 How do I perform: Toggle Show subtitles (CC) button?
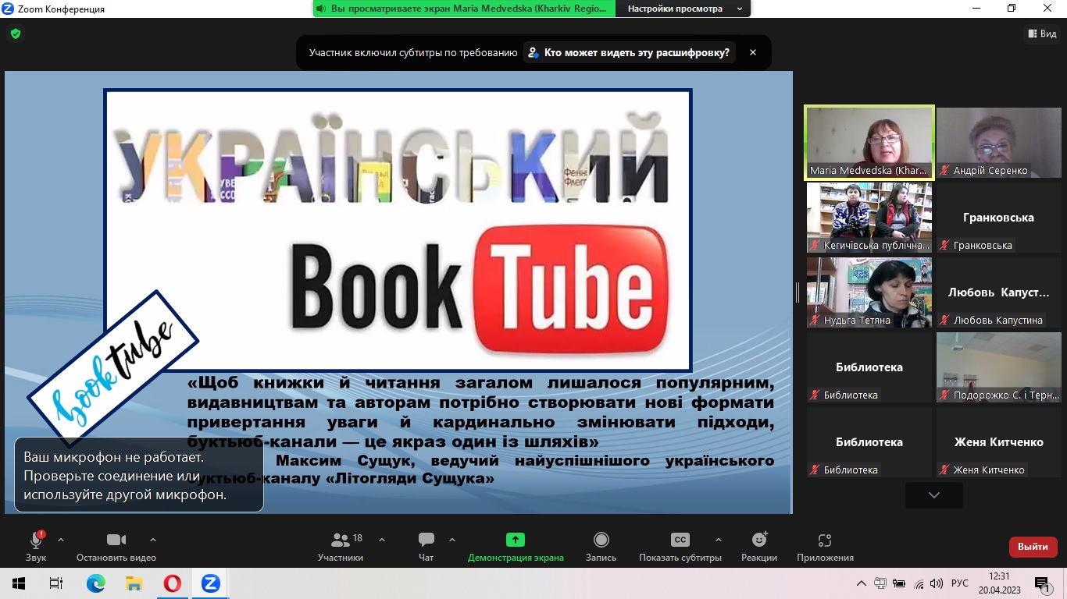(x=680, y=541)
